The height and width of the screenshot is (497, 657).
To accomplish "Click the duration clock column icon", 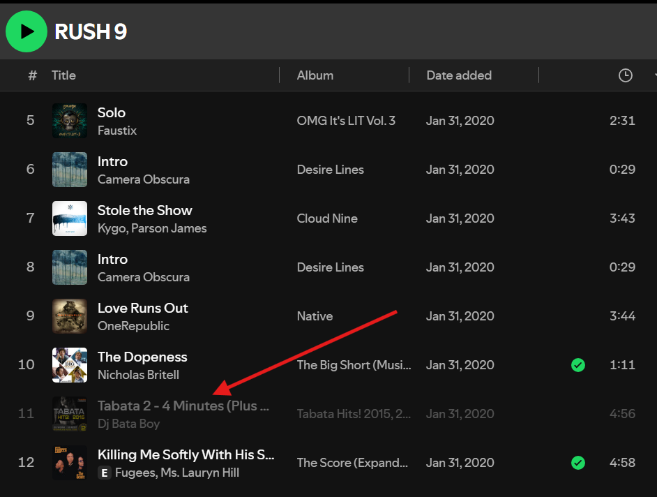I will pos(625,75).
